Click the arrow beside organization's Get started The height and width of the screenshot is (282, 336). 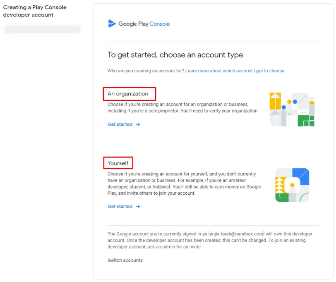click(138, 124)
